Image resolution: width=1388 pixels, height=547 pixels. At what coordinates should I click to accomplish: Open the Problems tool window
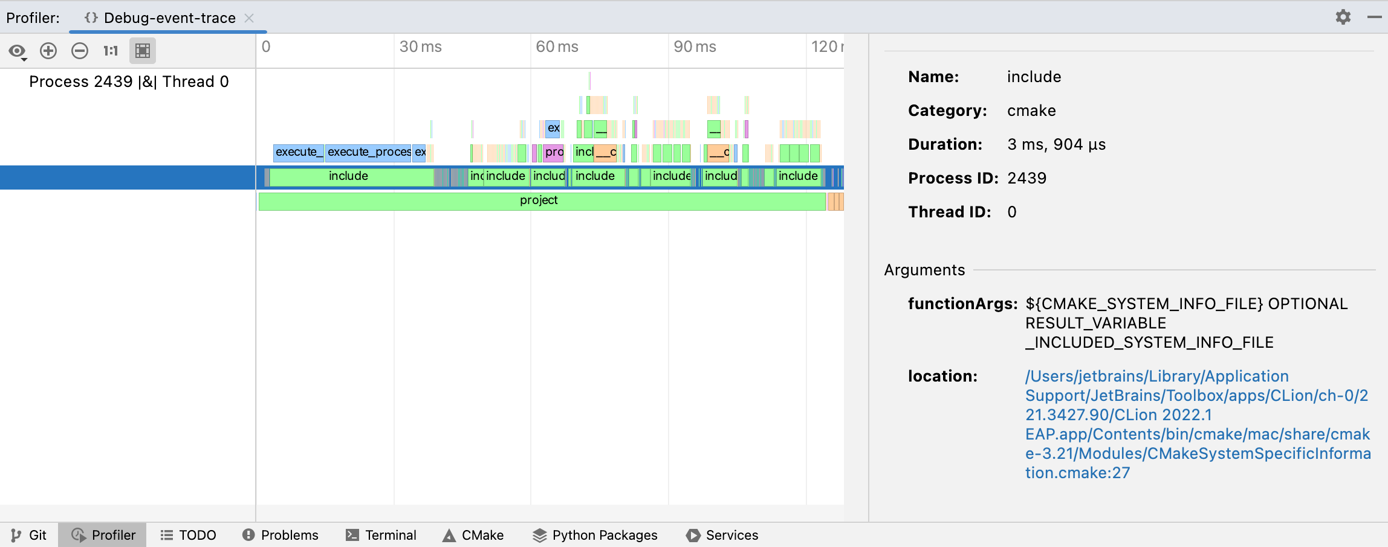pos(279,534)
